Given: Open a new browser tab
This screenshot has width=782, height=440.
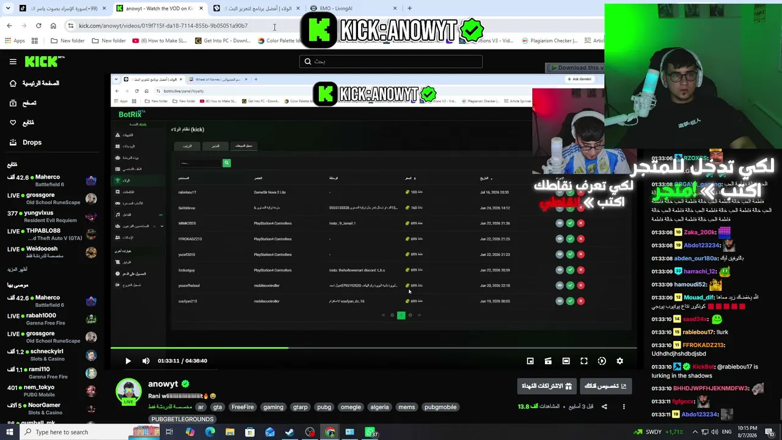Looking at the screenshot, I should pyautogui.click(x=409, y=9).
